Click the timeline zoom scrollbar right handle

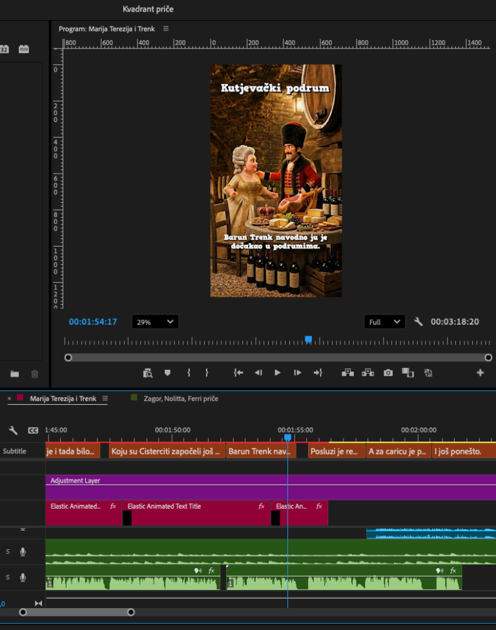[x=131, y=613]
